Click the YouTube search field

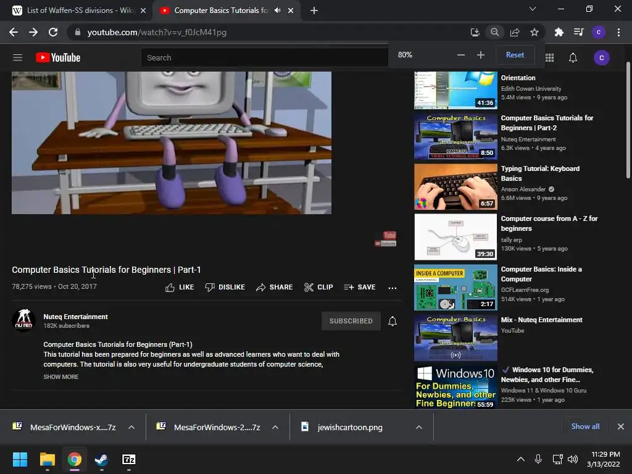point(264,57)
